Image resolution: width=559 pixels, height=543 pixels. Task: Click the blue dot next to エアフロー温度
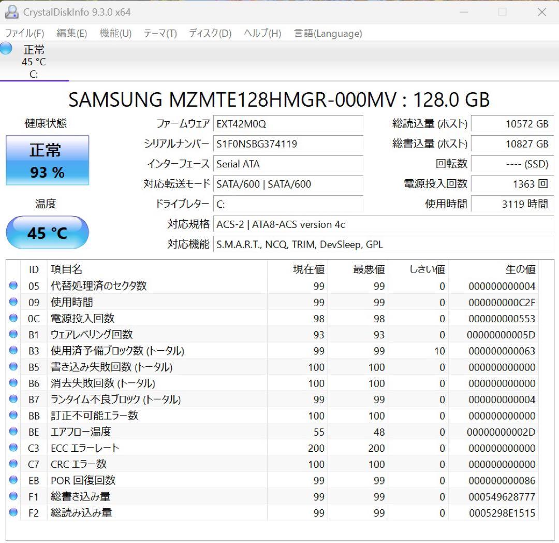[x=12, y=432]
